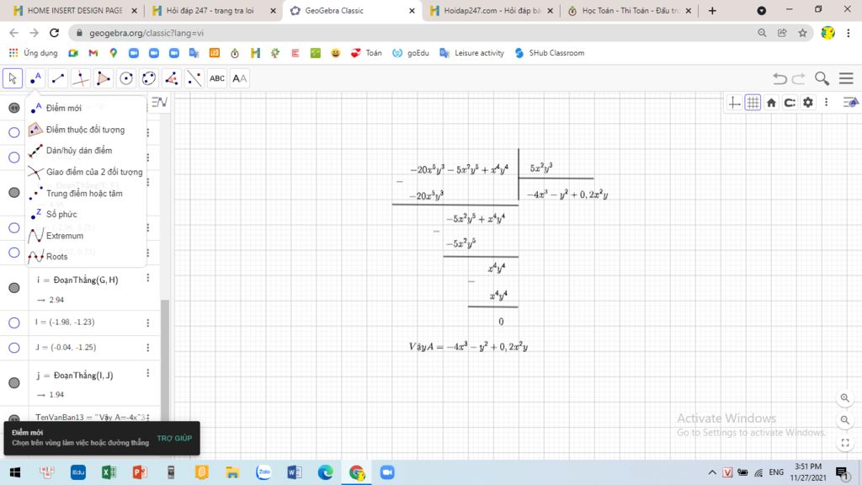The image size is (862, 485).
Task: Open SHub Classroom bookmark
Action: click(x=550, y=53)
